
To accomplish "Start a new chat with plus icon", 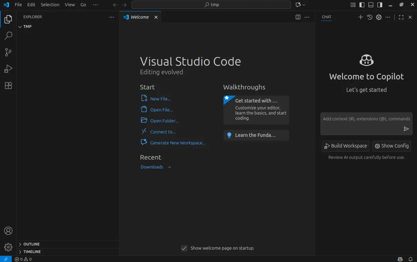I will tap(361, 17).
